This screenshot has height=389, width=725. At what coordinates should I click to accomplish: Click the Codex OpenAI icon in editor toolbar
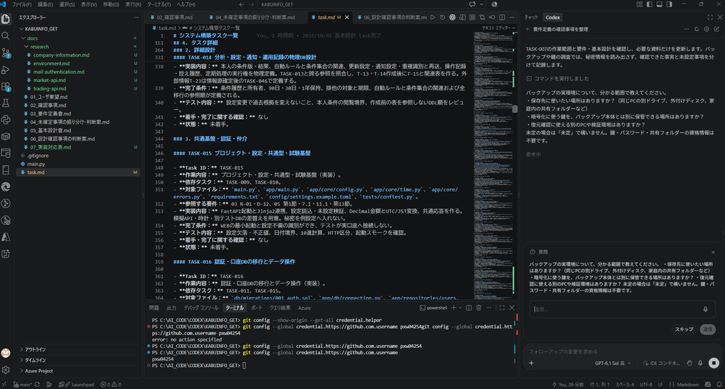coord(452,18)
